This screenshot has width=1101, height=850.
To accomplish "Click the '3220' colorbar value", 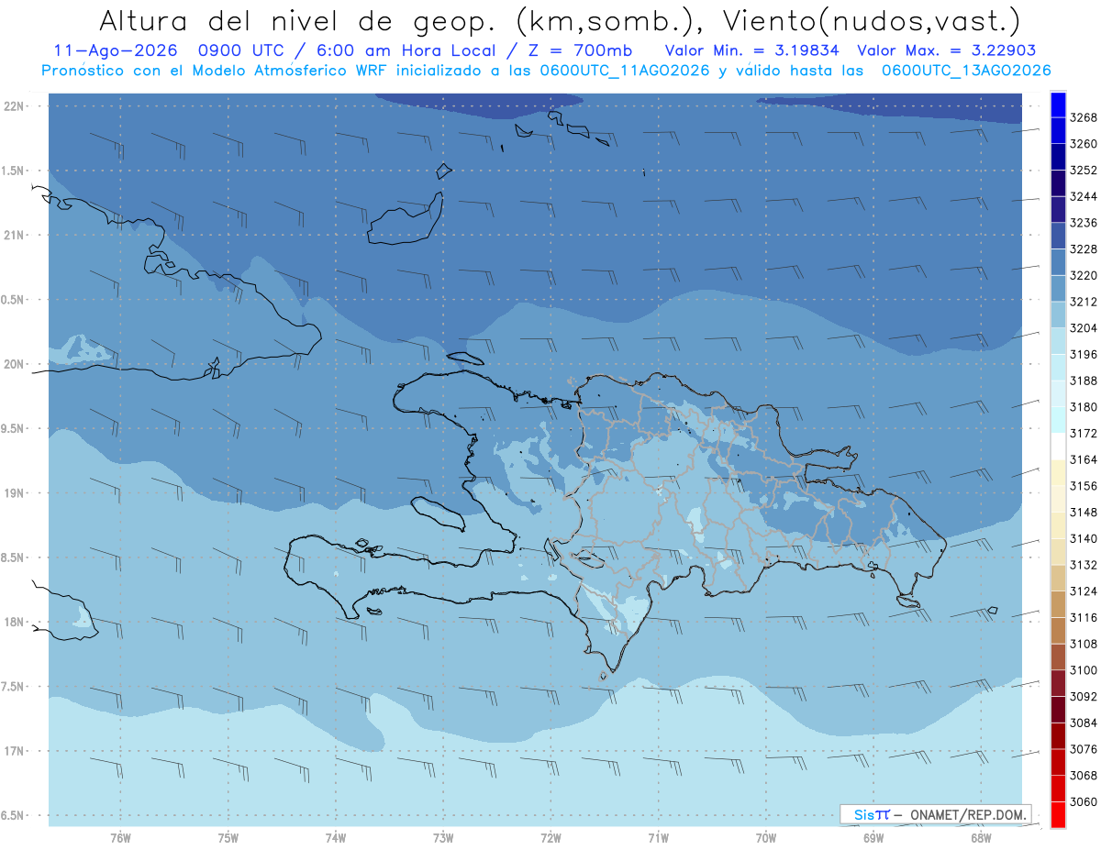I will tap(1084, 276).
